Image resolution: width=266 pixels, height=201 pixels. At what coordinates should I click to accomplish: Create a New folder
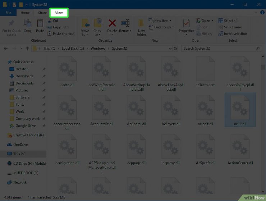[x=141, y=28]
